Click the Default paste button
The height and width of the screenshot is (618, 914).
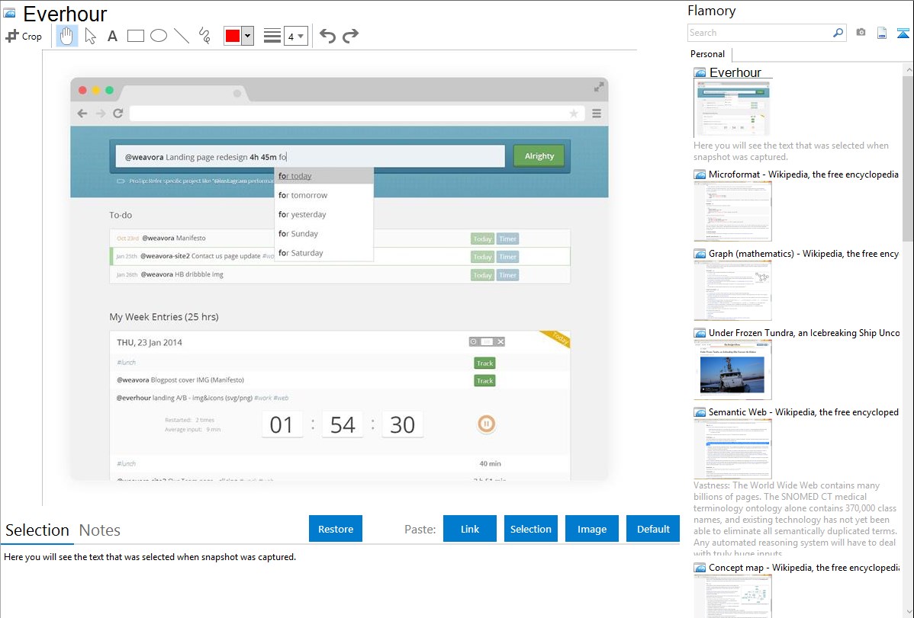[653, 529]
